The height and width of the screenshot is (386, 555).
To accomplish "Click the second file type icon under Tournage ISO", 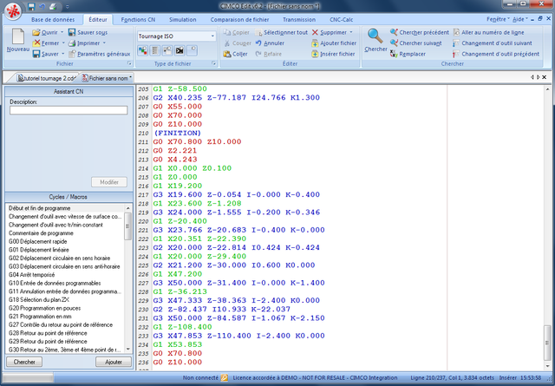I will click(154, 50).
